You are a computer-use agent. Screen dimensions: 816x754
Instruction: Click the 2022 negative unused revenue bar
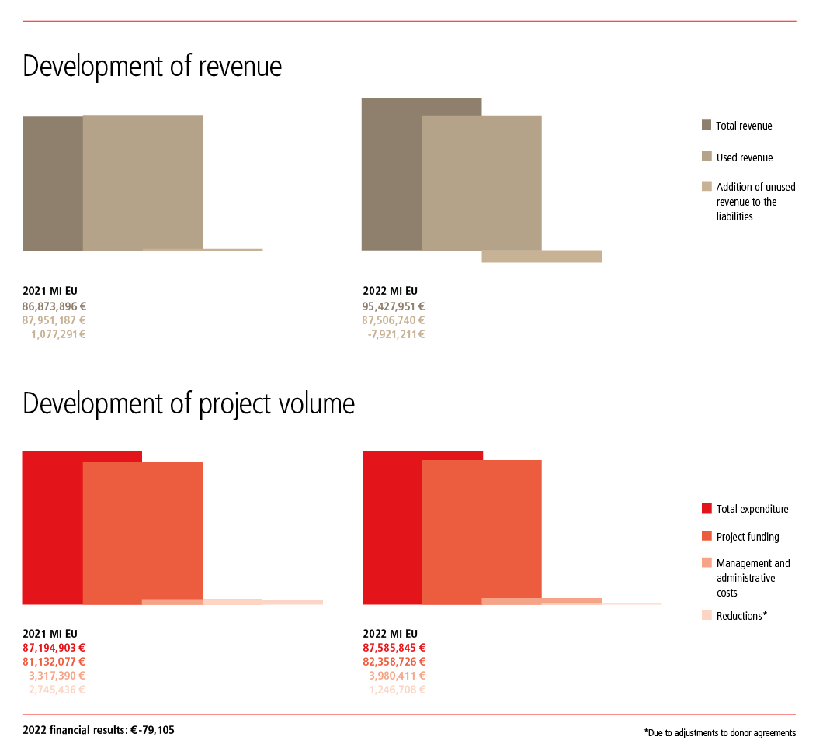point(541,256)
